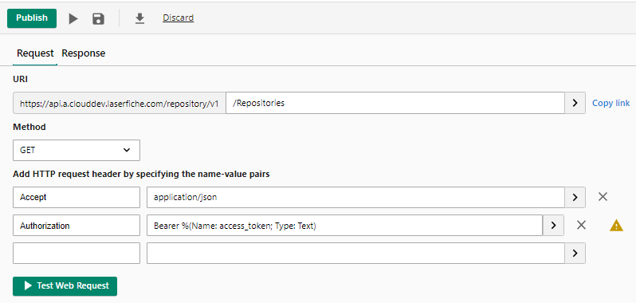Open token picker for URI field
Viewport: 636px width, 303px height.
coord(575,103)
